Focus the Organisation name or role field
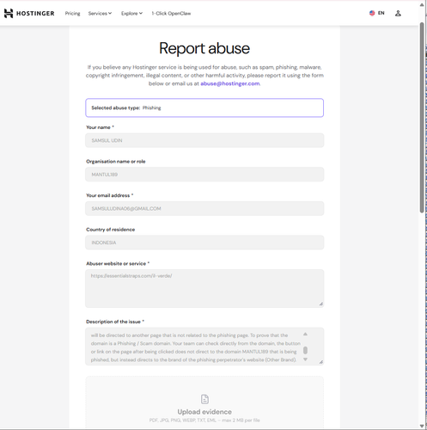The image size is (427, 430). click(204, 175)
